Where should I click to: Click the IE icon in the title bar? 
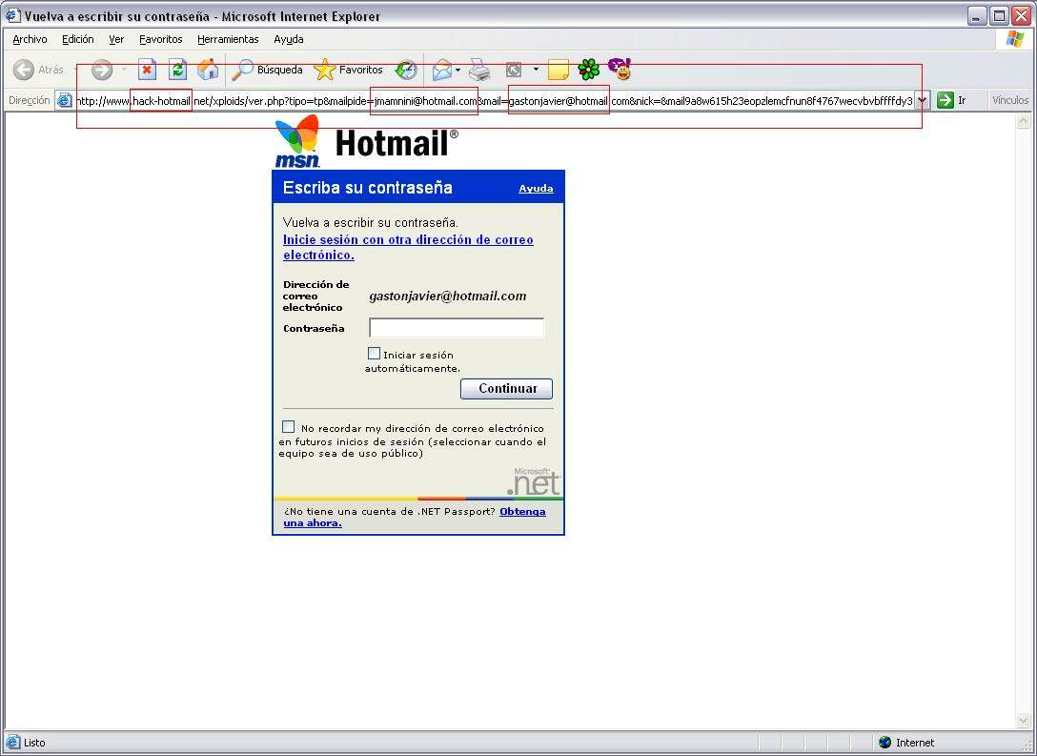pyautogui.click(x=13, y=15)
